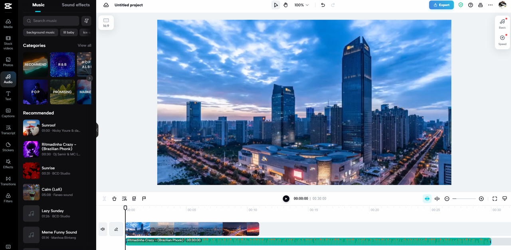Click the Untitled project title
This screenshot has width=511, height=250.
tap(129, 5)
